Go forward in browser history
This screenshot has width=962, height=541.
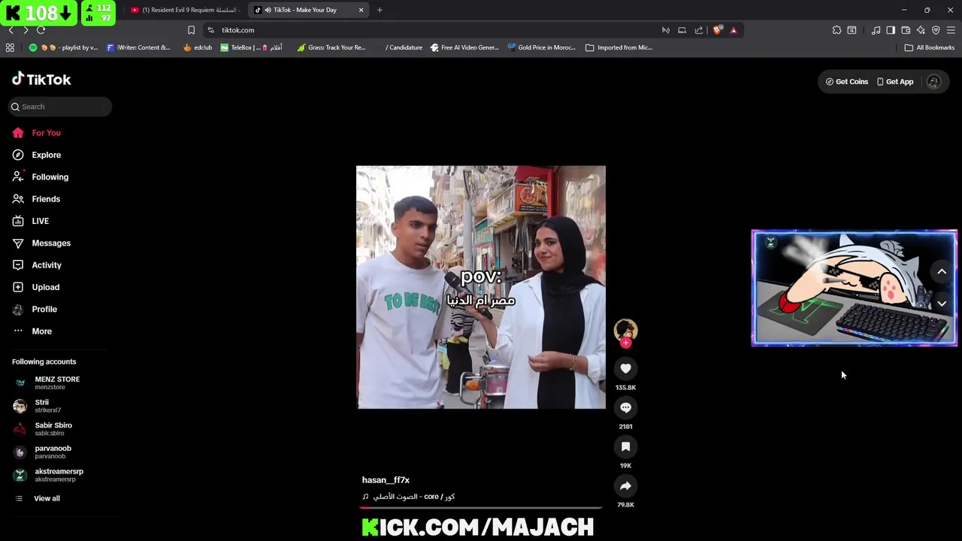coord(26,30)
